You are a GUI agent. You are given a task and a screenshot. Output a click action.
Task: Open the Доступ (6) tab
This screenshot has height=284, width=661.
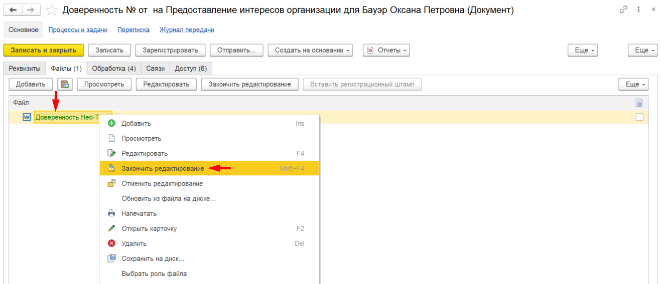[x=191, y=68]
